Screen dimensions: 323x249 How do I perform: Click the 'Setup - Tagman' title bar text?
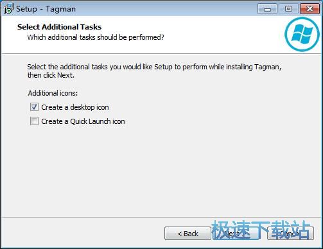(46, 9)
